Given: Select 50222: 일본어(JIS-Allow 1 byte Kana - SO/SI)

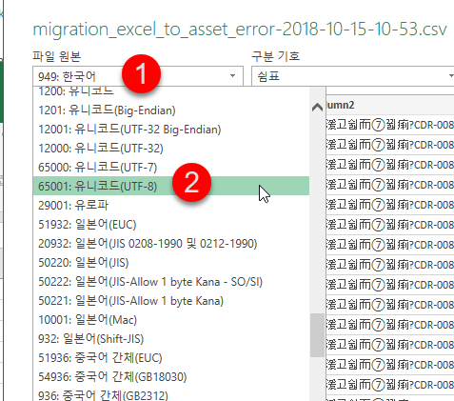Looking at the screenshot, I should tap(171, 282).
